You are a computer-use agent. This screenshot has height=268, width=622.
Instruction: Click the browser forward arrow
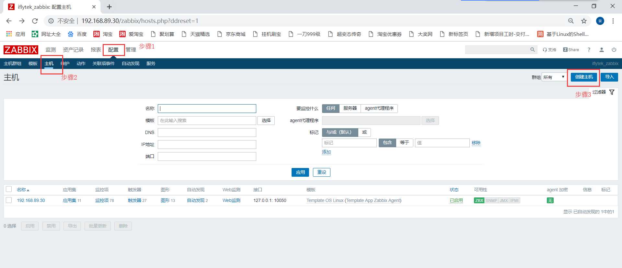point(22,21)
